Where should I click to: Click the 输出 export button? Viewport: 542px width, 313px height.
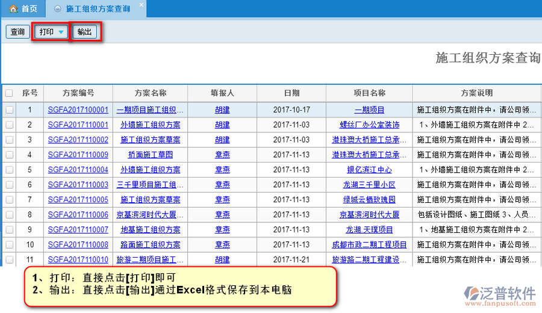pos(85,32)
